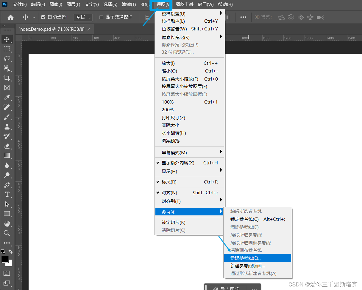Click the Change Screen Mode icon
This screenshot has width=362, height=290.
tap(7, 283)
